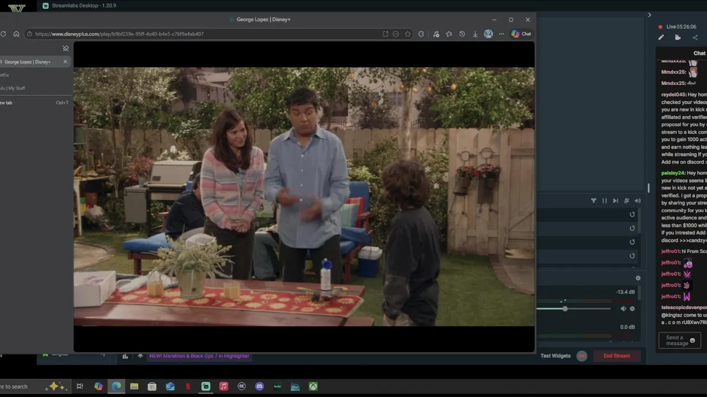Click icon next to pencil in live panel
707x397 pixels.
[678, 37]
